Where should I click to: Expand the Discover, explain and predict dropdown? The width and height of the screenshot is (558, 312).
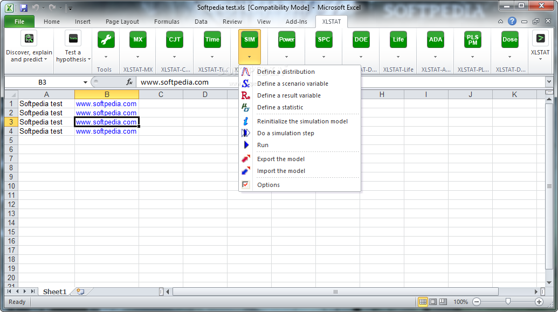point(45,59)
